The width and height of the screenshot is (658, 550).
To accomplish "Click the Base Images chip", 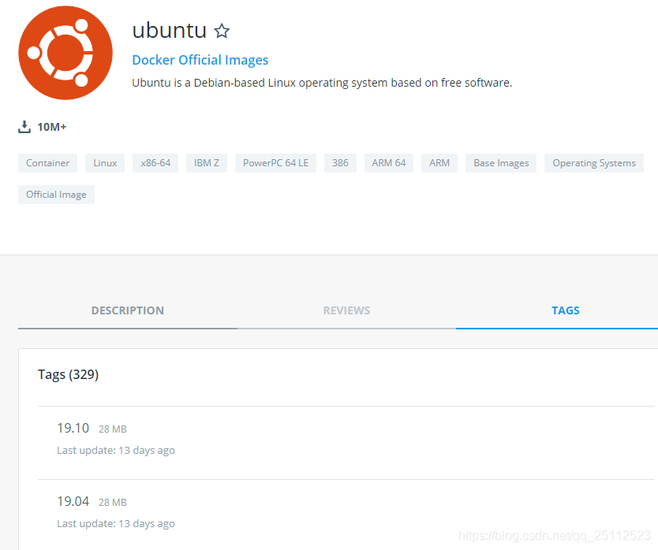I will click(501, 163).
